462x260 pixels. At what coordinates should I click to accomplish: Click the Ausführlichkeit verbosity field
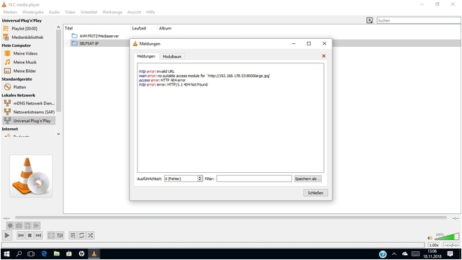pos(181,179)
